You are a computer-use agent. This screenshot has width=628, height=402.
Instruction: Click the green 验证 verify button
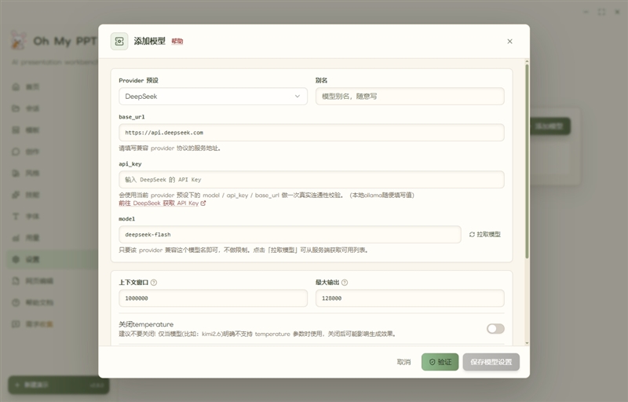tap(440, 362)
